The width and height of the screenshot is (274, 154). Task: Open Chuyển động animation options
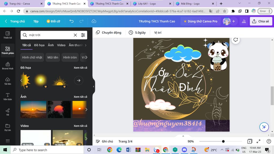(x=109, y=33)
